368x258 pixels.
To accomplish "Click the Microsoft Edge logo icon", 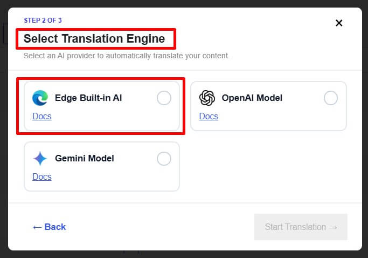I will 40,98.
